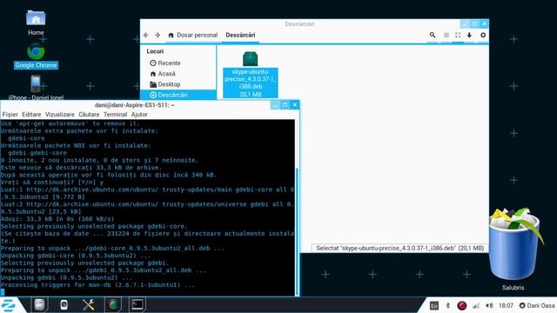Switch file manager to grid view
557x313 pixels.
458,35
